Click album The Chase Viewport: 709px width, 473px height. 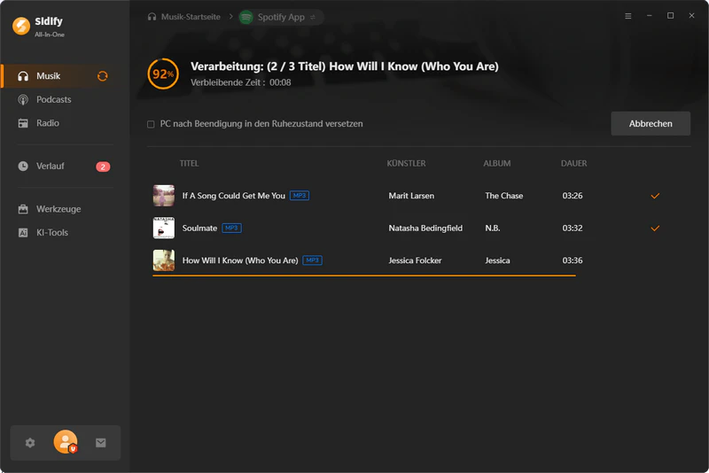pos(503,196)
